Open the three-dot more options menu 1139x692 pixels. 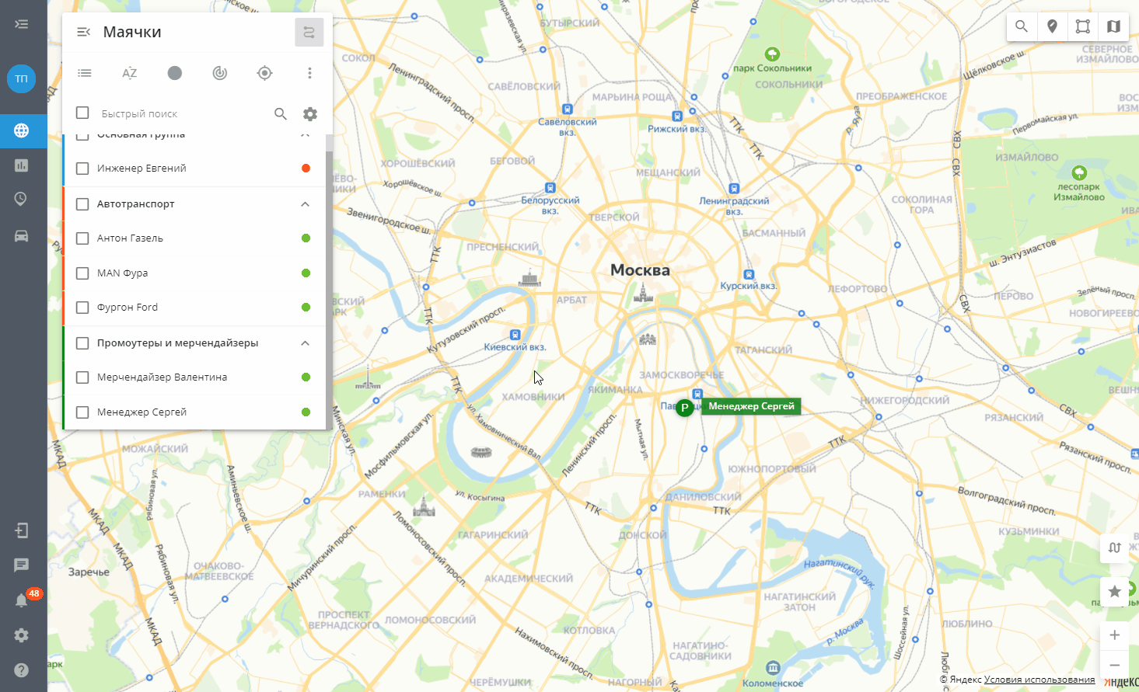(x=309, y=73)
